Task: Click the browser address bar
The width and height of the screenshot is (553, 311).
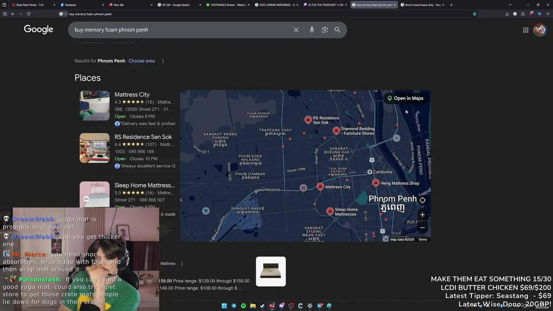Action: tap(268, 14)
